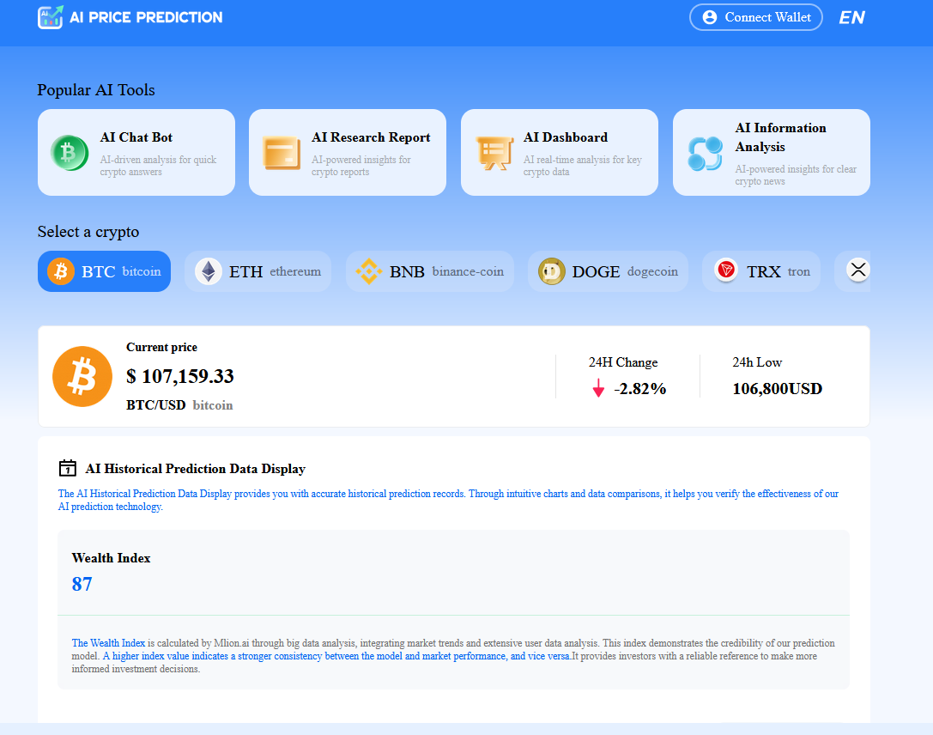Select the BTC bitcoin tab
The height and width of the screenshot is (735, 933).
coord(105,271)
